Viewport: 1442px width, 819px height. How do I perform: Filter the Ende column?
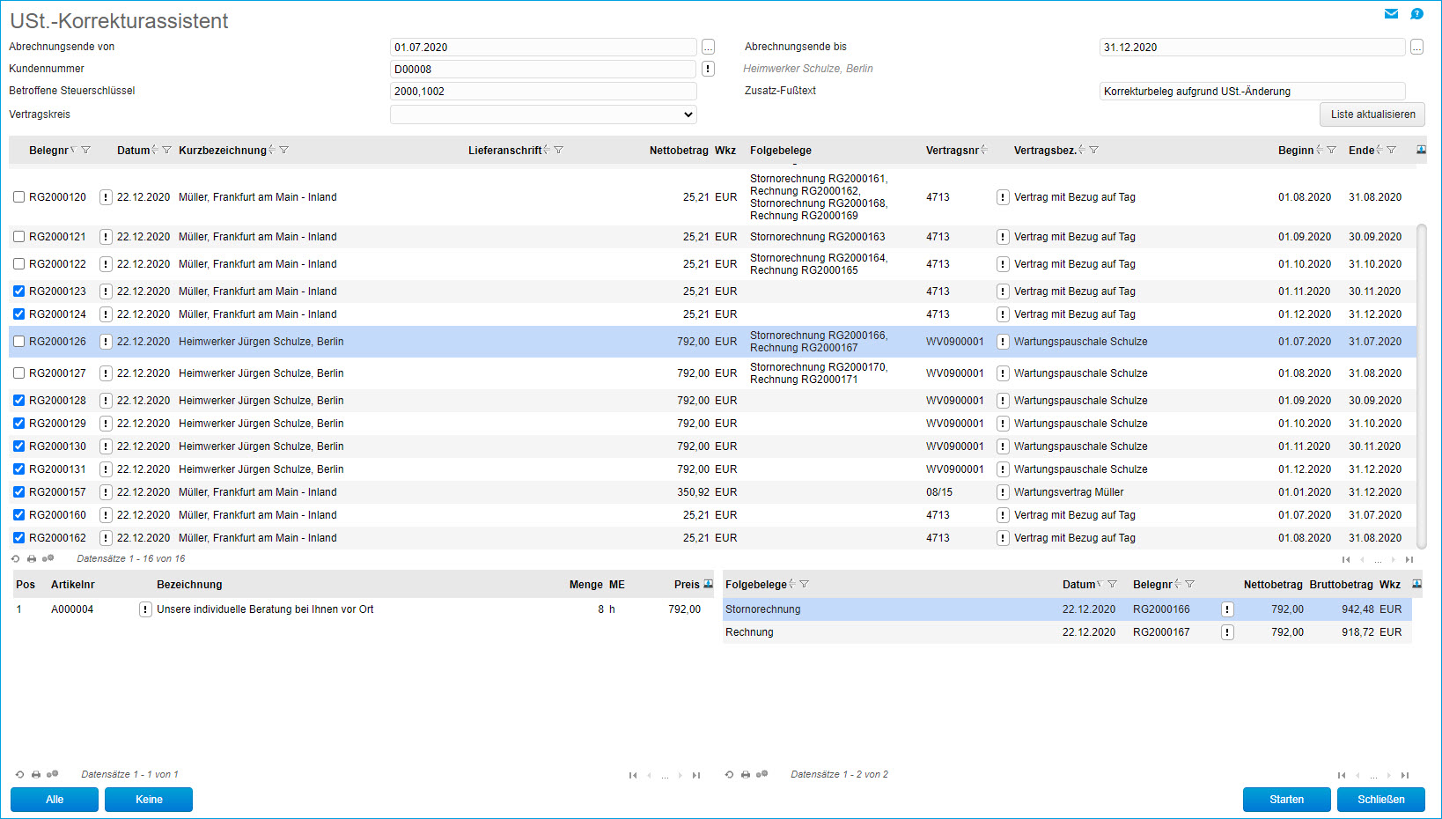(1391, 151)
